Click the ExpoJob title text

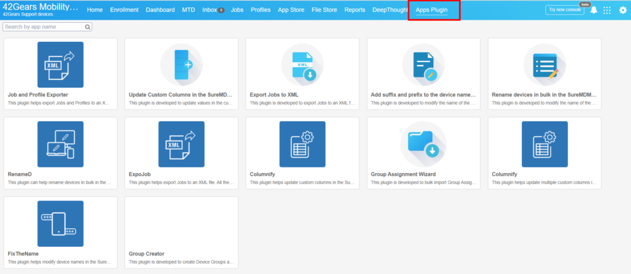140,175
